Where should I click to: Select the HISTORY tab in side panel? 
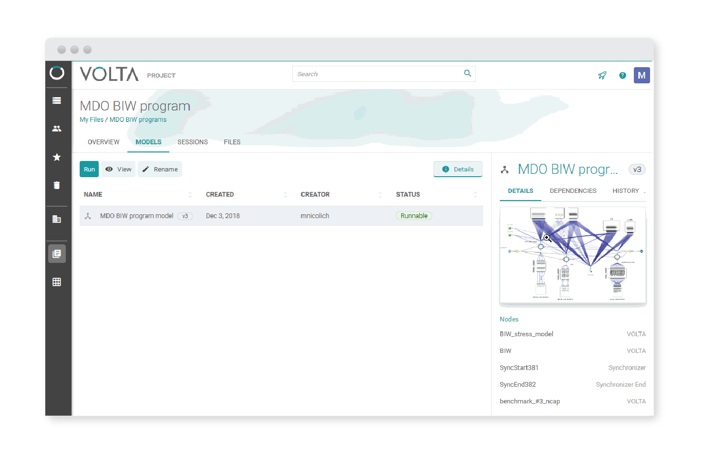click(625, 191)
